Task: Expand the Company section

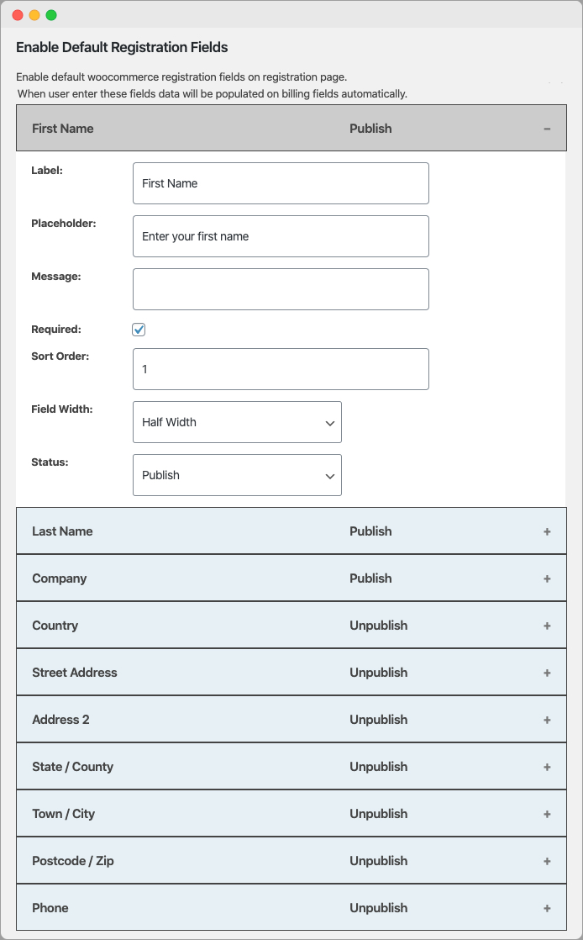Action: pyautogui.click(x=547, y=578)
